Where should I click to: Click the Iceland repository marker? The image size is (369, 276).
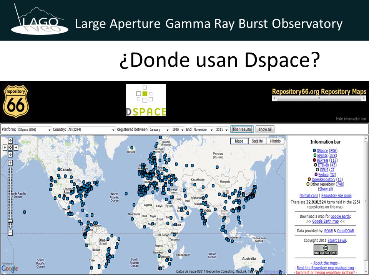(x=132, y=148)
